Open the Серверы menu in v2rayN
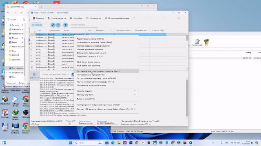 point(38,18)
